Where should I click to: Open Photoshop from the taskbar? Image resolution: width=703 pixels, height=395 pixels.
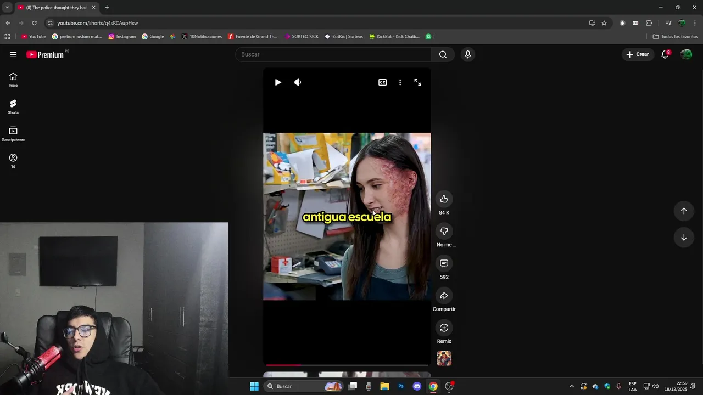pos(401,386)
